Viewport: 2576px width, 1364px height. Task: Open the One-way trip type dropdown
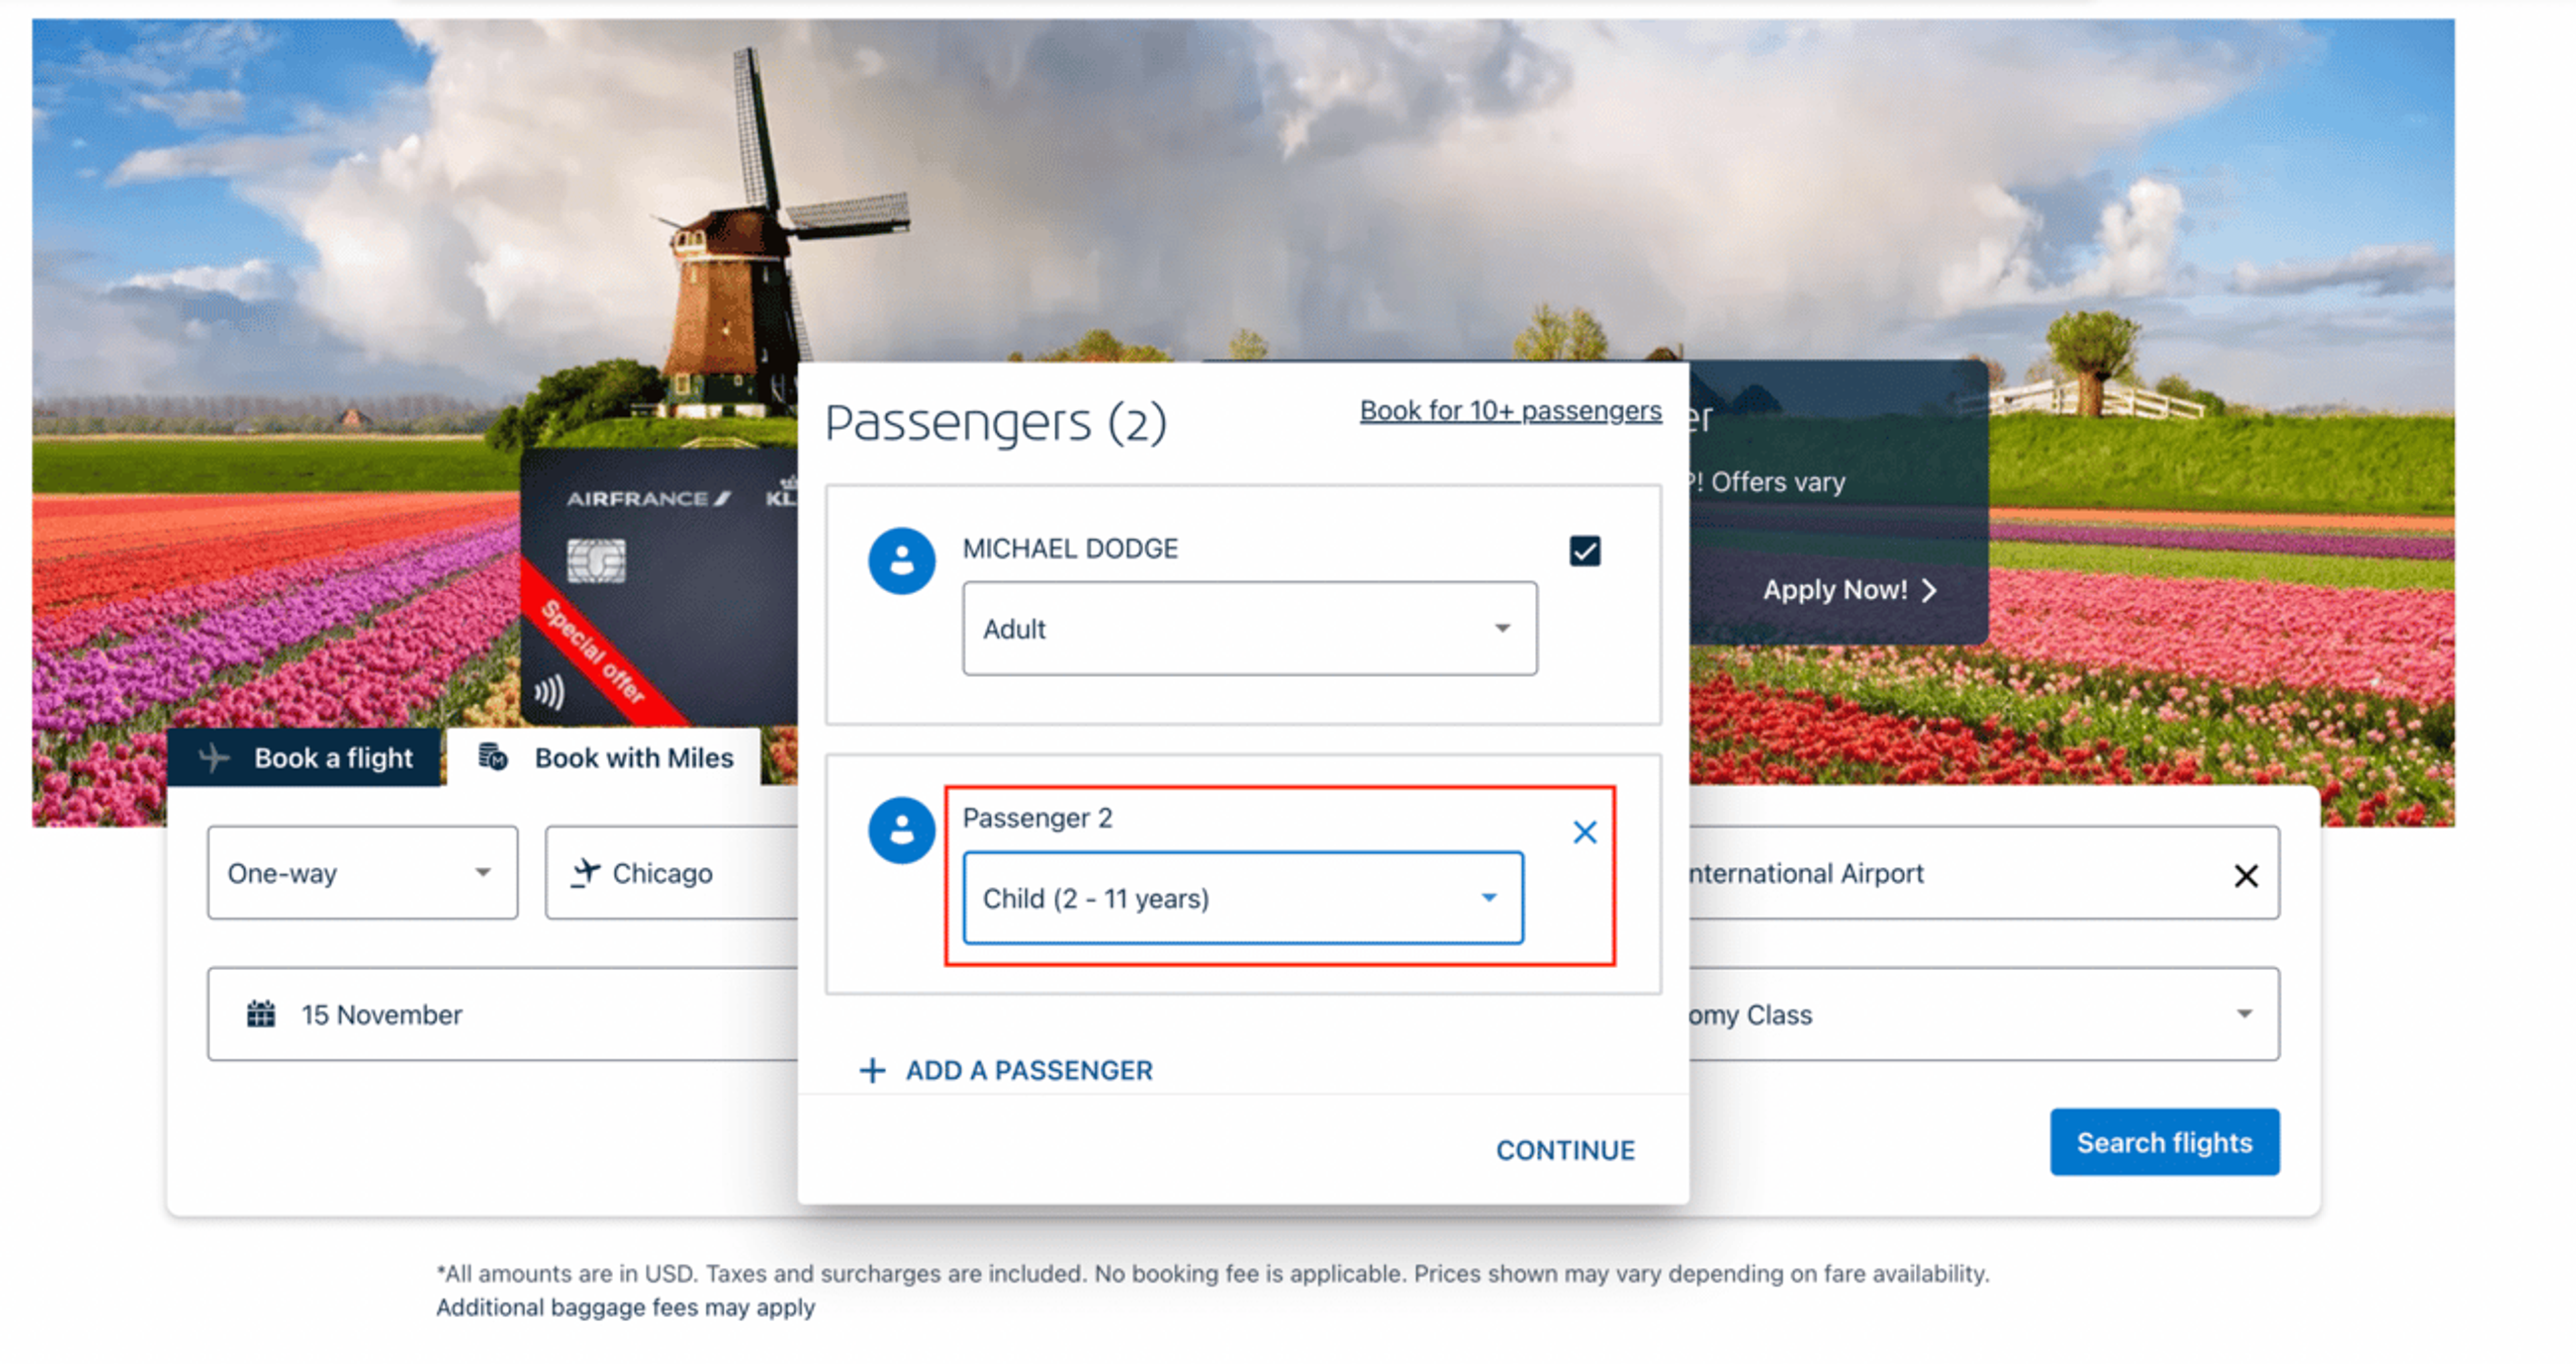(x=362, y=873)
